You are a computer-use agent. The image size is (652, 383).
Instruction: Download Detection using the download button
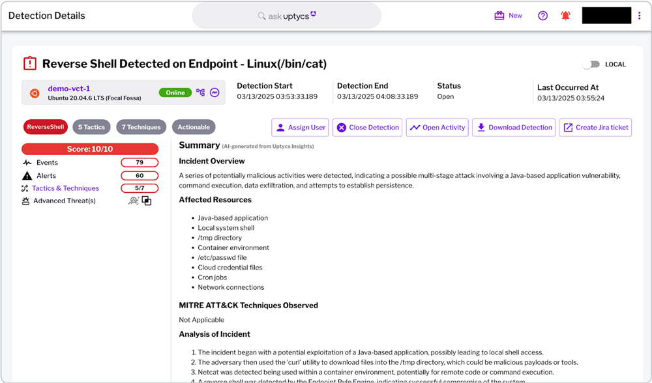coord(514,128)
